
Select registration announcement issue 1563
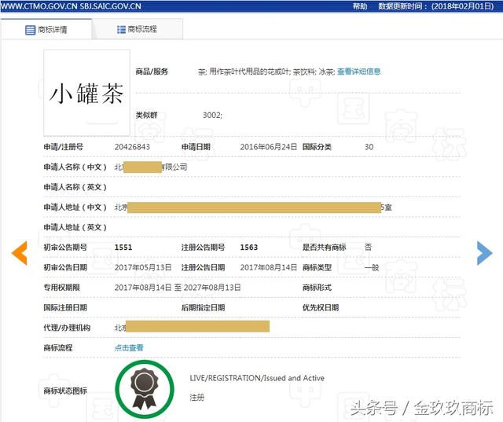pos(249,248)
